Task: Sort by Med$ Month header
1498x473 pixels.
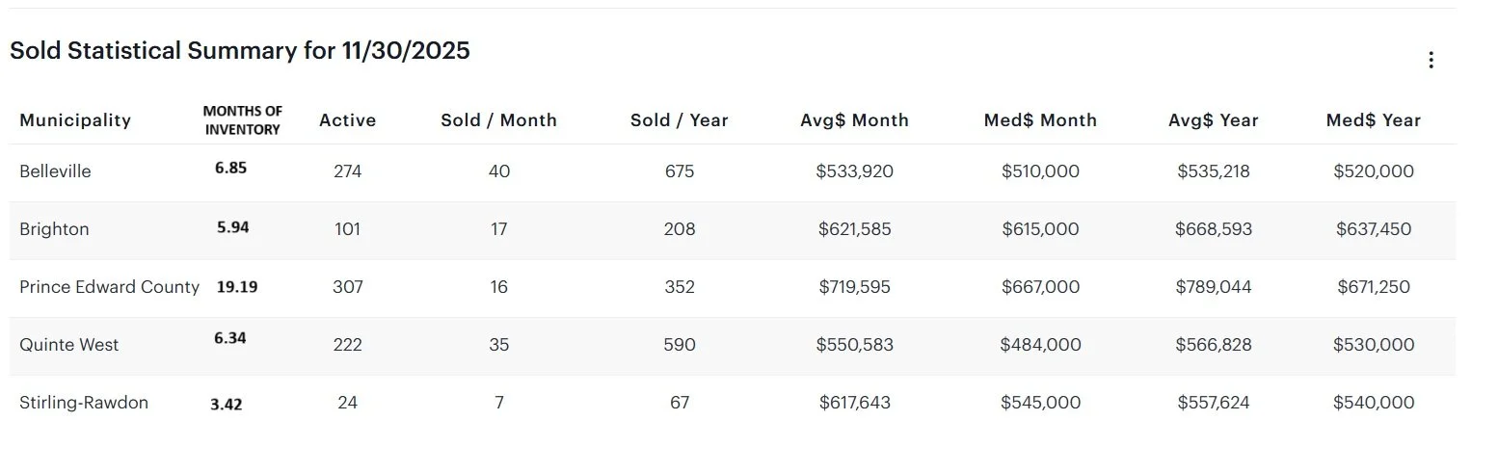Action: point(1040,120)
